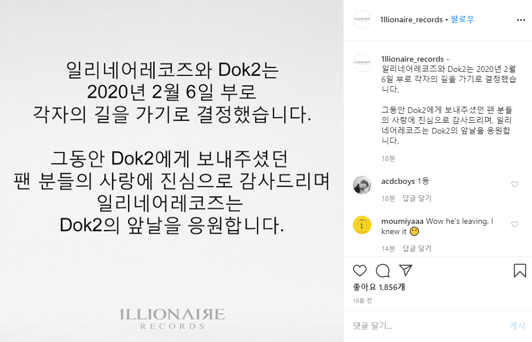Reply to the moumiyaaa comment (답글 달기)
The image size is (532, 342).
point(416,248)
